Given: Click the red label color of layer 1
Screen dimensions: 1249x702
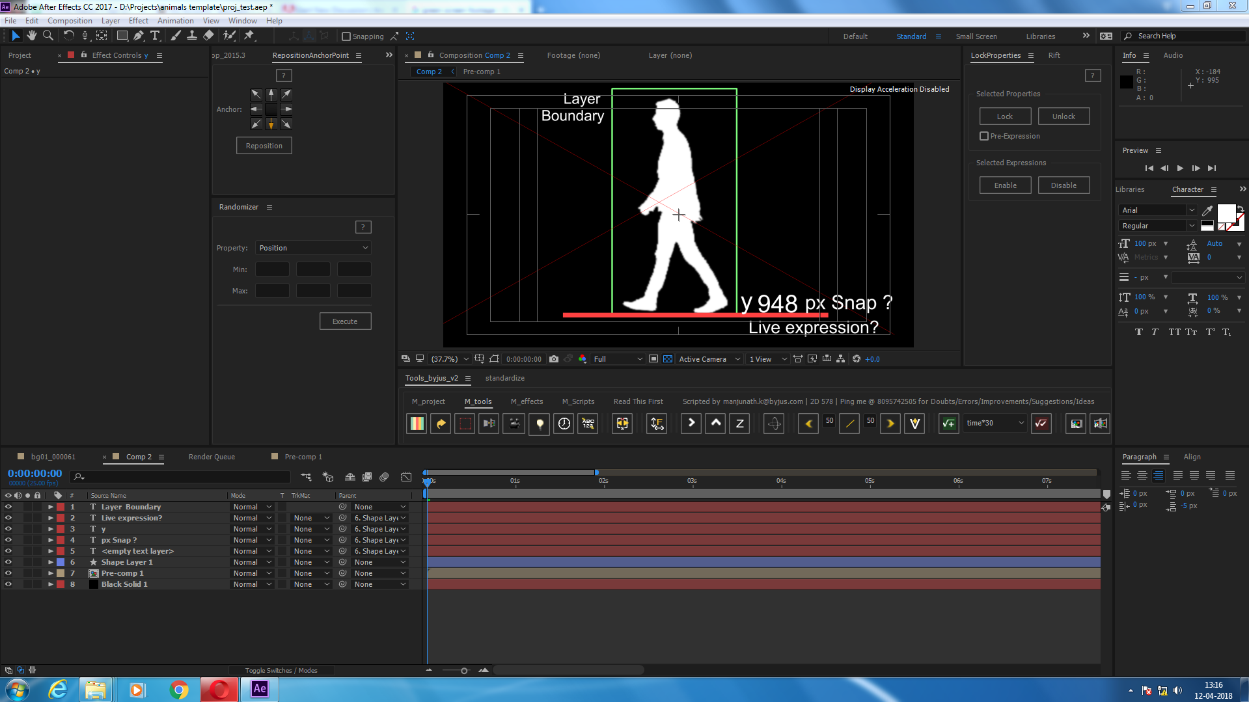Looking at the screenshot, I should pos(61,507).
